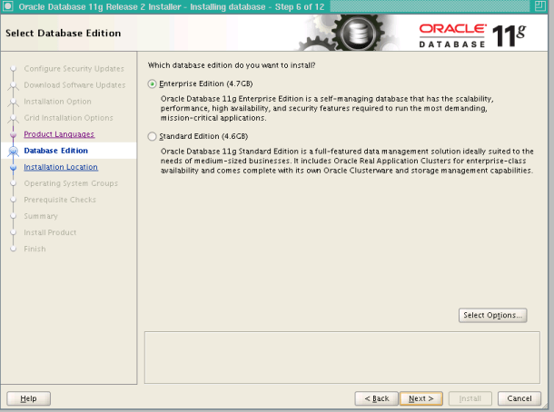Viewport: 554px width, 412px height.
Task: Click the empty message area at bottom
Action: point(342,358)
